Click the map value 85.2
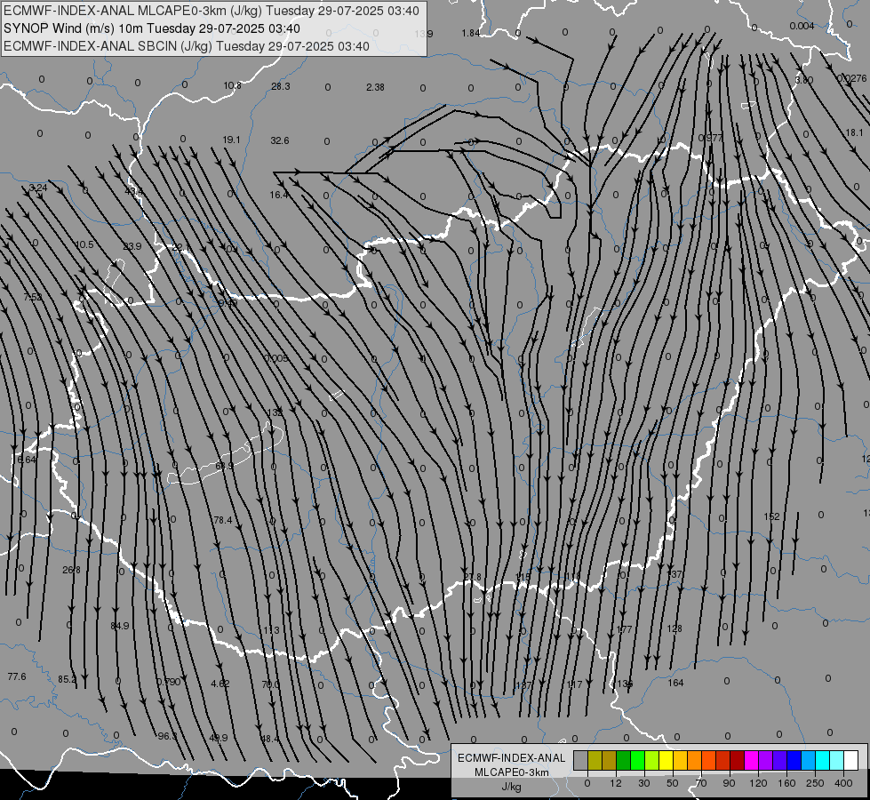 (68, 679)
